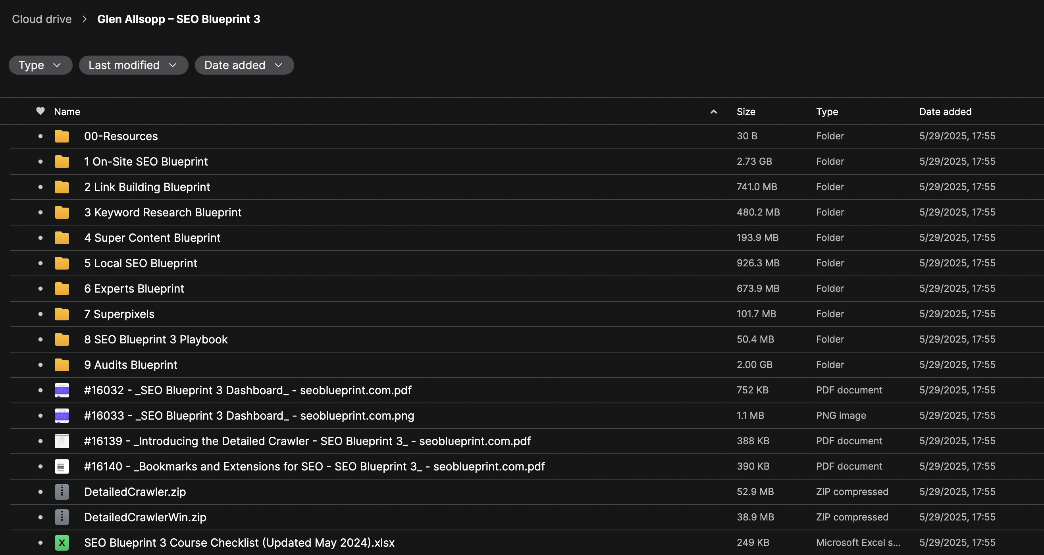Select 2 Link Building Blueprint name
This screenshot has height=555, width=1044.
147,187
